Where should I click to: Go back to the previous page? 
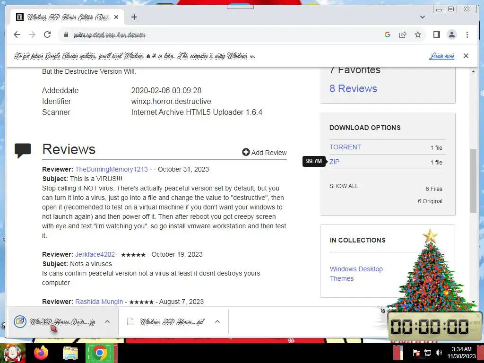coord(17,35)
